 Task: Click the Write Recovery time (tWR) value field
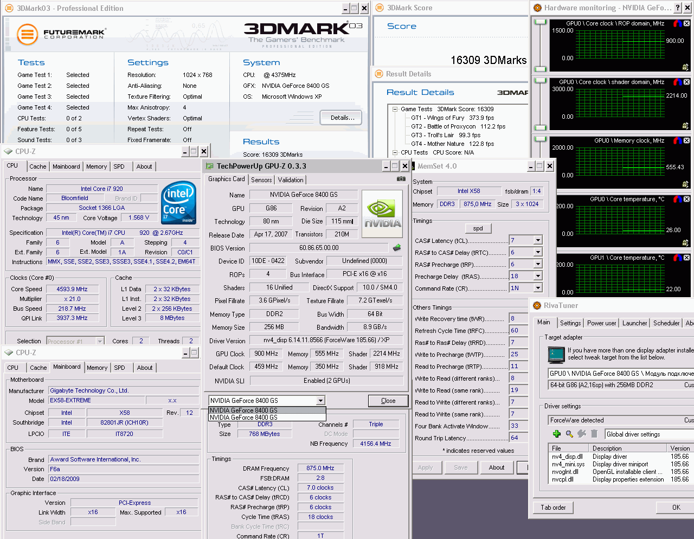pos(518,318)
